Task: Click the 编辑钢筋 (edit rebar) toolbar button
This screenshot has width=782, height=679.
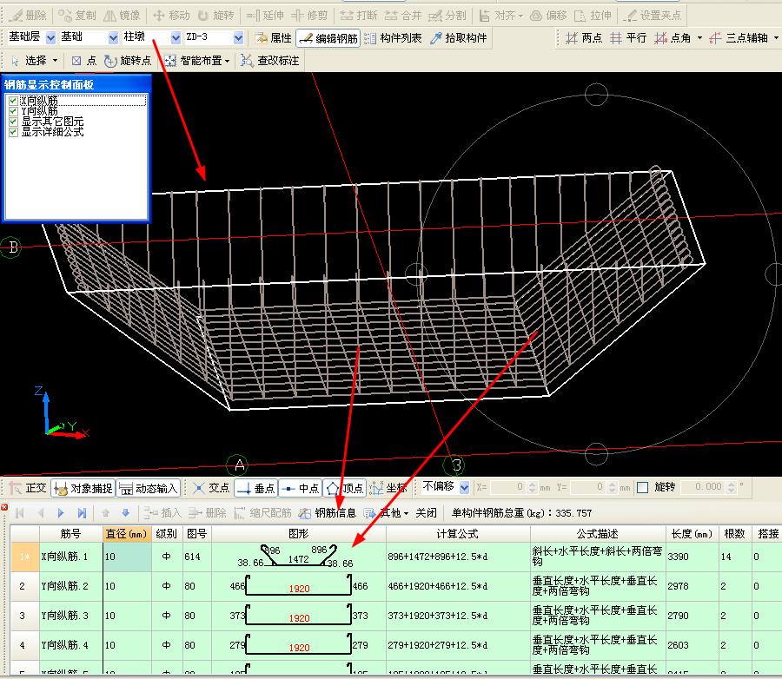Action: click(327, 38)
